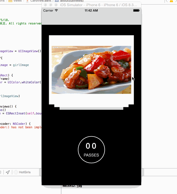Click the Carrier label in simulator
The width and height of the screenshot is (177, 194).
(x=48, y=11)
